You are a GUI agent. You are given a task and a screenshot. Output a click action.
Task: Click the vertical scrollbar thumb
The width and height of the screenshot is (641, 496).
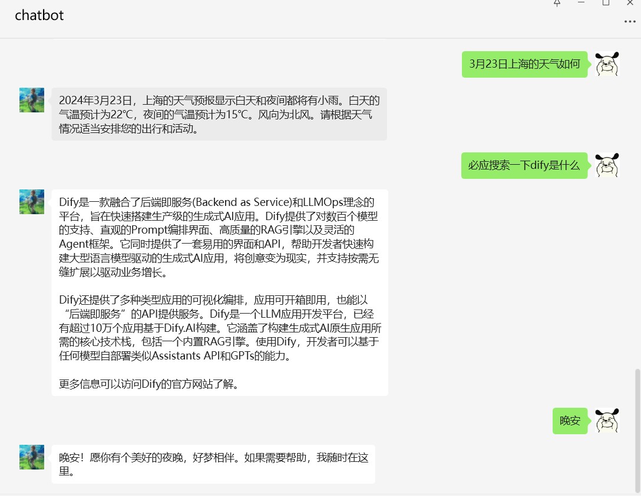pyautogui.click(x=637, y=428)
